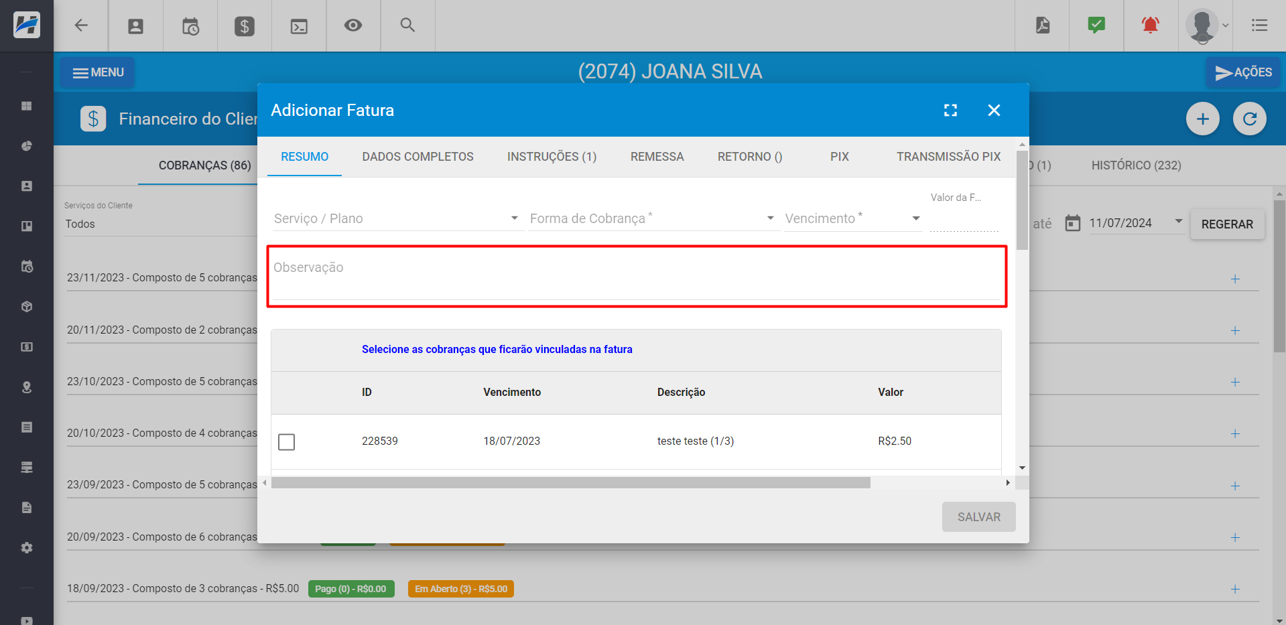Viewport: 1286px width, 625px height.
Task: Click the AÇÕES button
Action: point(1243,72)
